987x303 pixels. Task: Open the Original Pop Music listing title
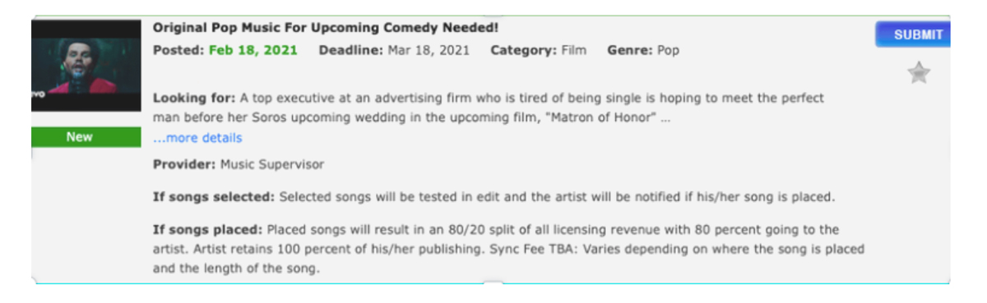coord(326,27)
